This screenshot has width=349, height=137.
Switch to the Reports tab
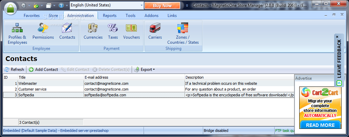click(x=110, y=16)
